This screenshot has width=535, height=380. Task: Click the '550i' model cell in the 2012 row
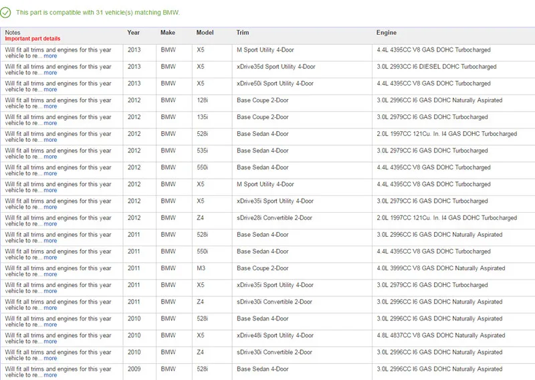coord(203,167)
